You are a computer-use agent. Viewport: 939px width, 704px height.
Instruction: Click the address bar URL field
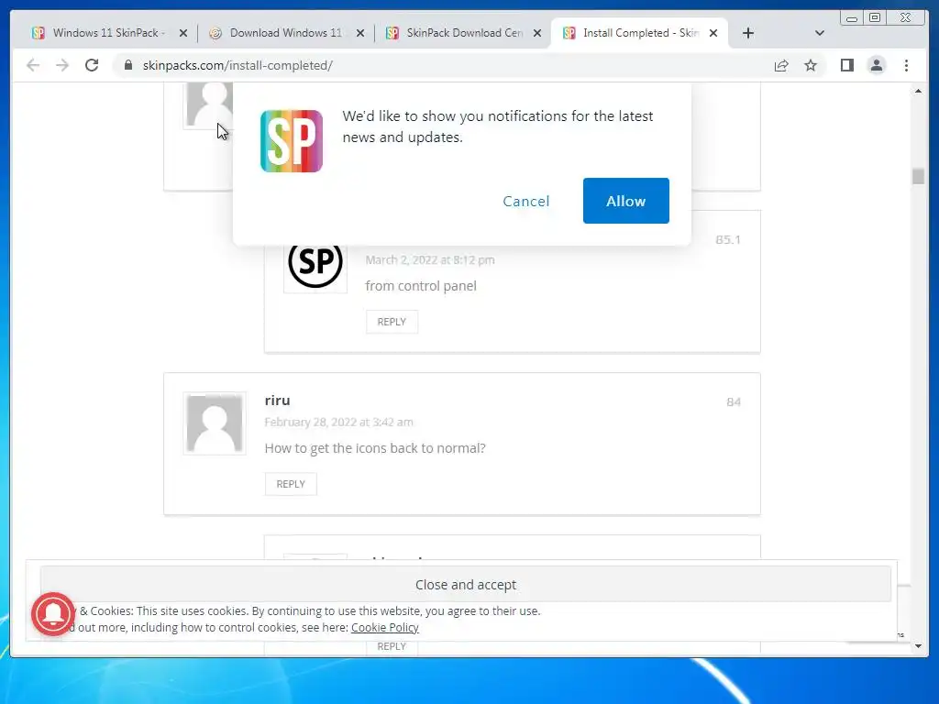[443, 65]
